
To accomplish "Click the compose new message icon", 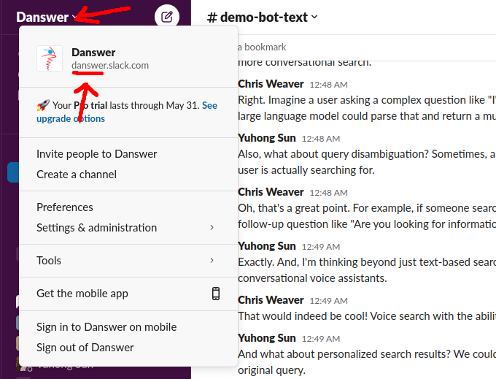I will point(167,16).
